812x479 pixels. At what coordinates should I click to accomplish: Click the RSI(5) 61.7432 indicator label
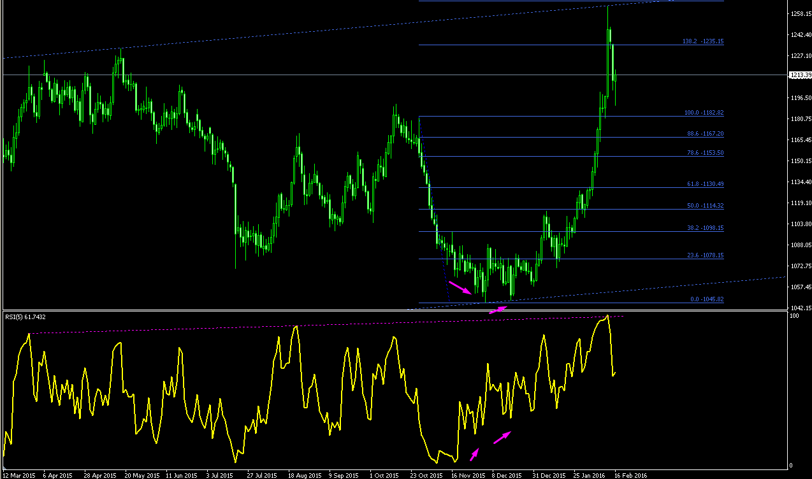25,317
